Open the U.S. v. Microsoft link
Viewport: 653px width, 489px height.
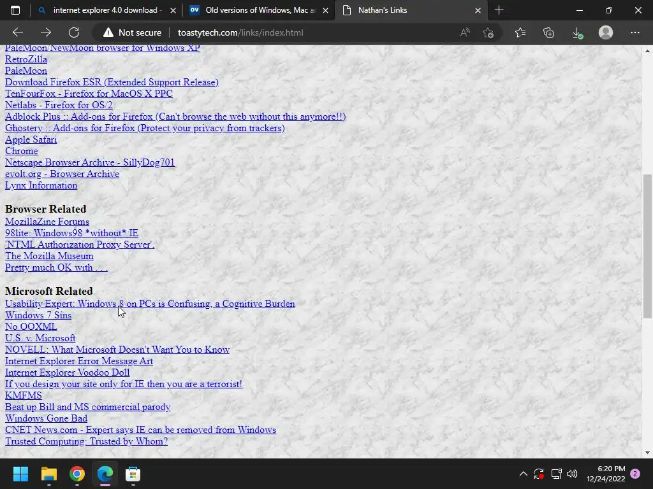[40, 338]
